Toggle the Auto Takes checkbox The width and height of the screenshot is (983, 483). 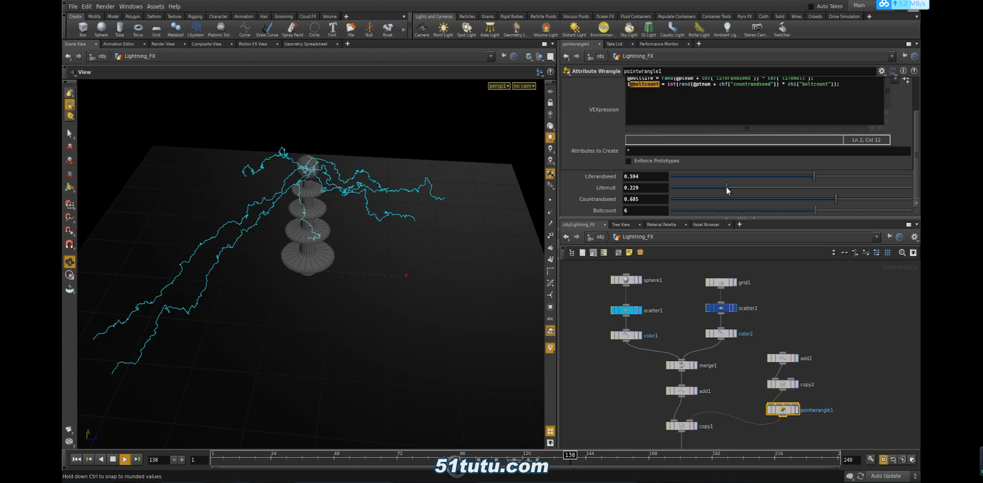[x=811, y=6]
